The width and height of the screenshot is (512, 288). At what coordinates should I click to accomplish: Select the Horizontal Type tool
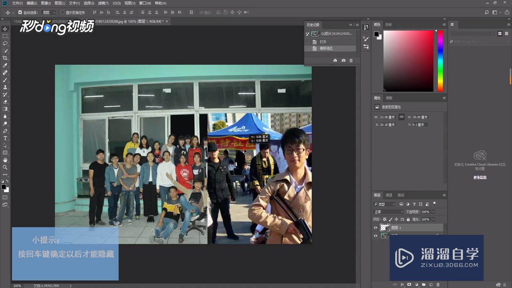click(x=5, y=138)
